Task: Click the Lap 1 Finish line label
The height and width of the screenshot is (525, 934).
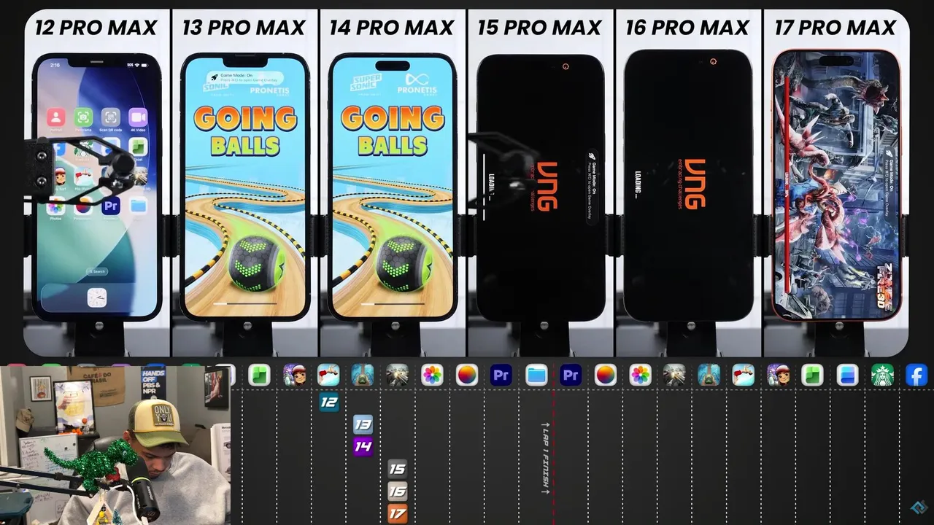Action: click(545, 457)
